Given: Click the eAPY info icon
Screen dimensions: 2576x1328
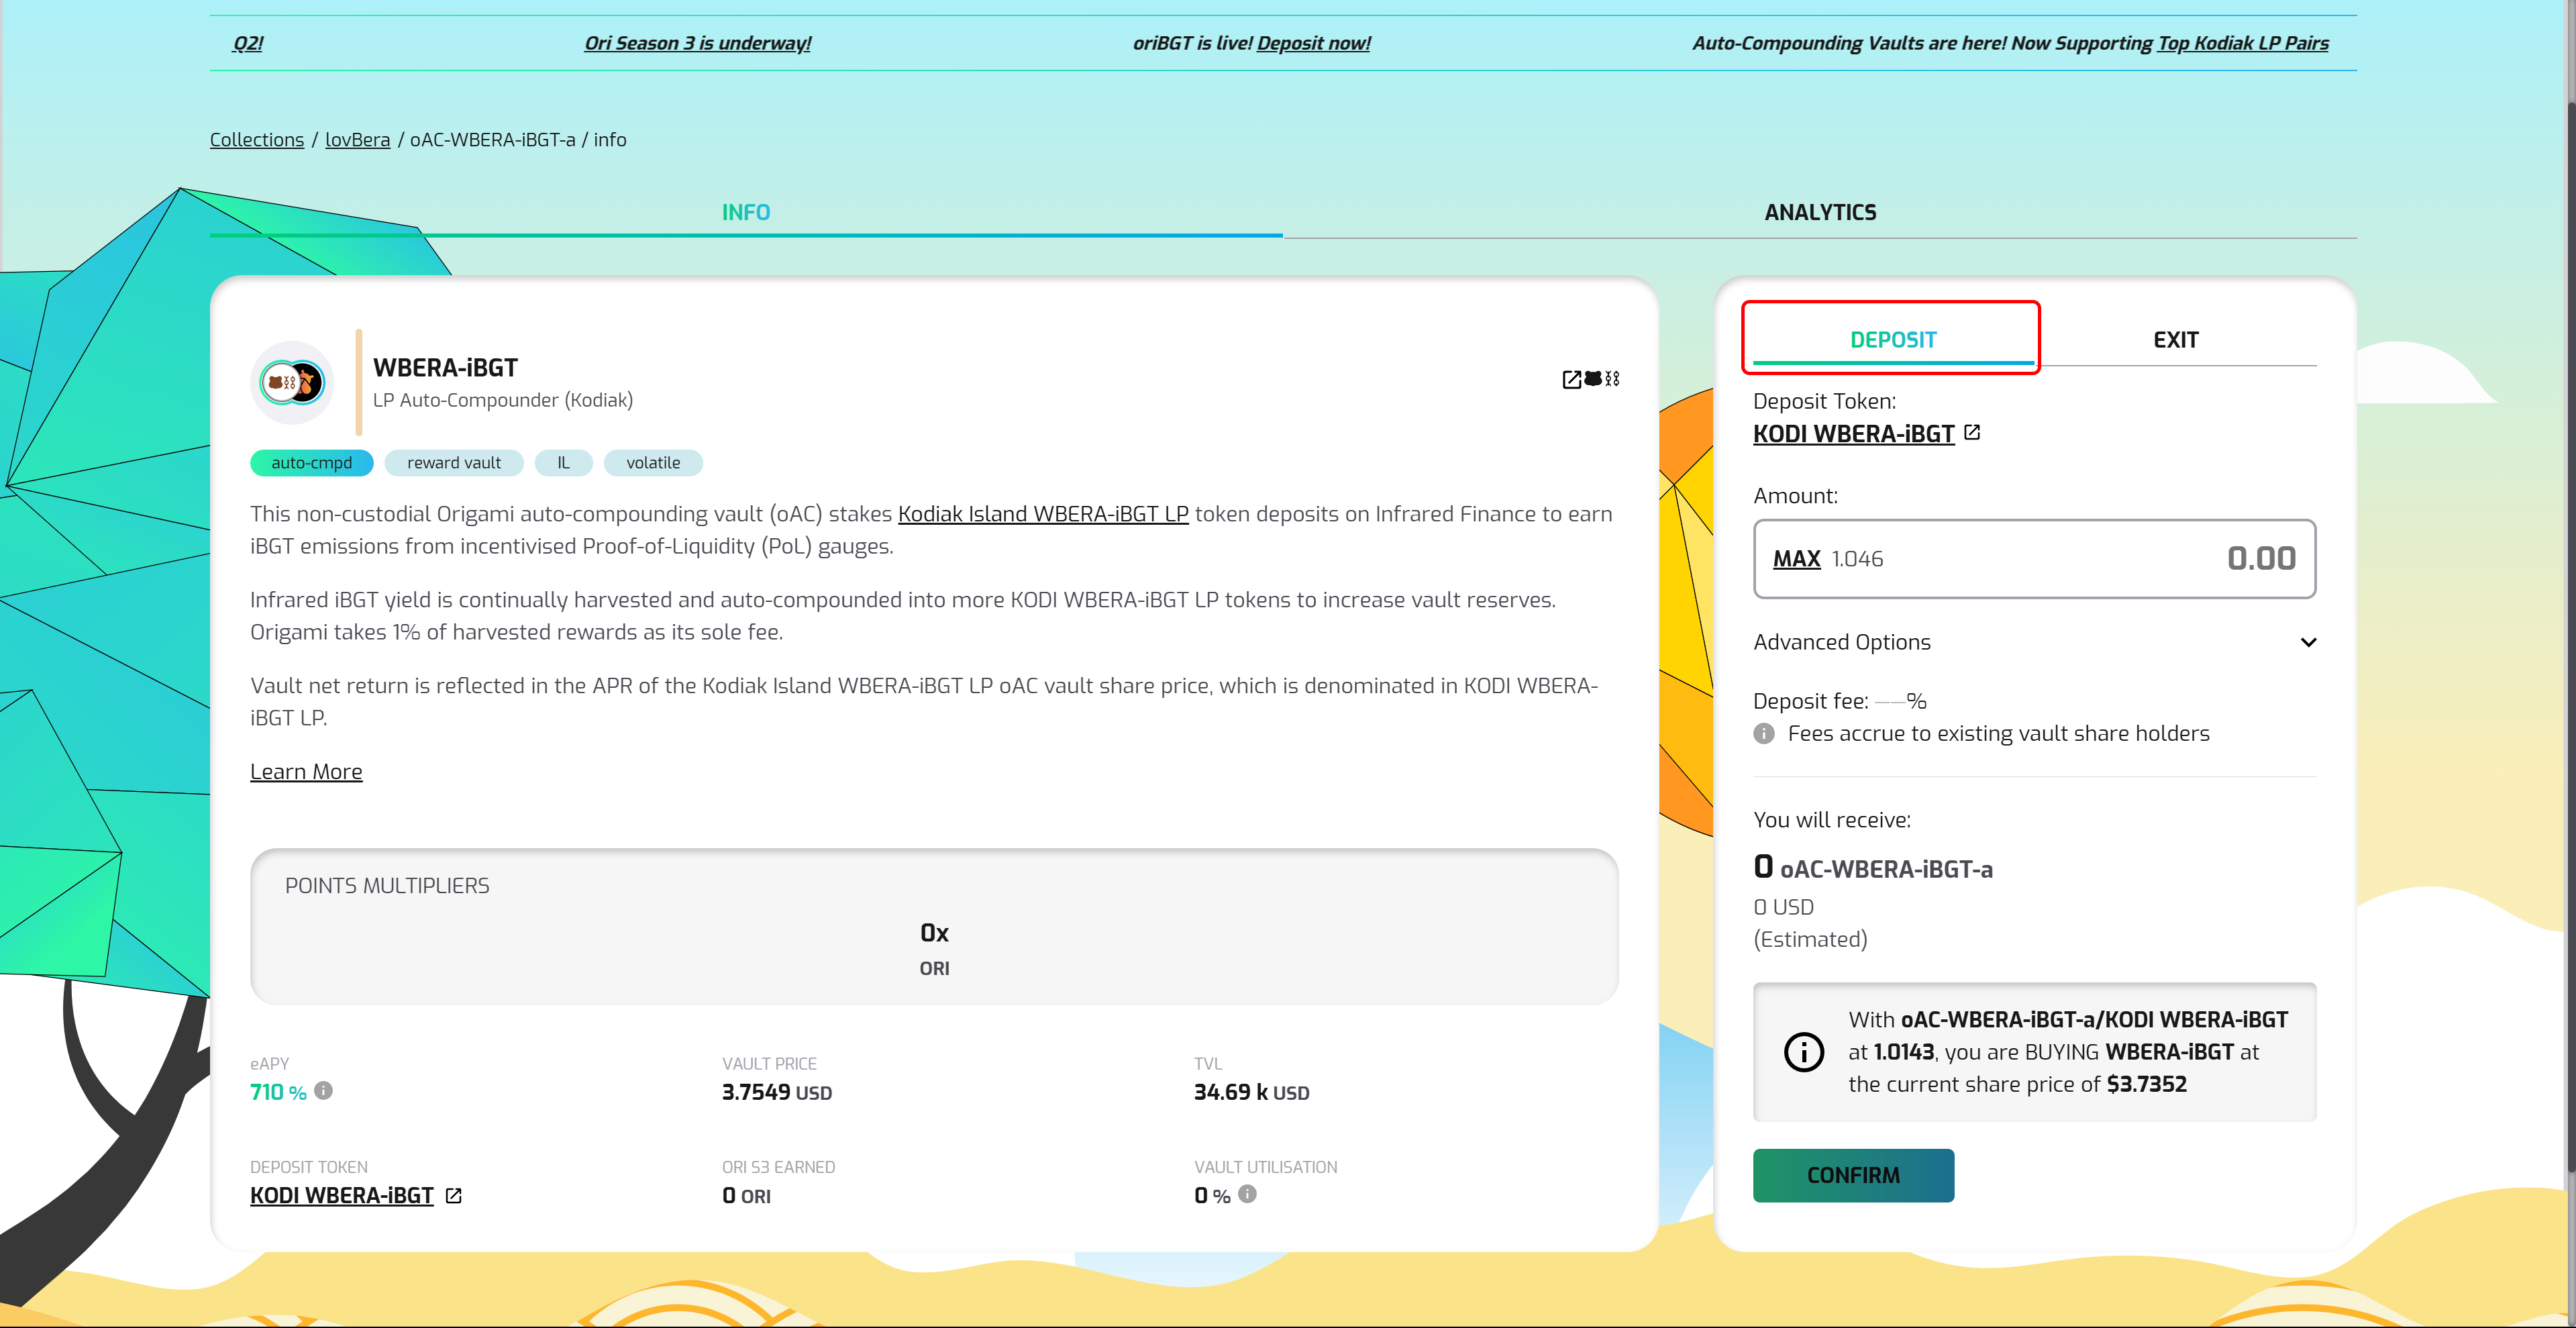Looking at the screenshot, I should (323, 1091).
